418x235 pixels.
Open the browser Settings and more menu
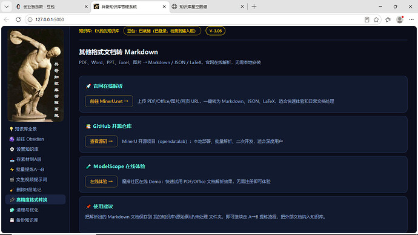click(411, 19)
